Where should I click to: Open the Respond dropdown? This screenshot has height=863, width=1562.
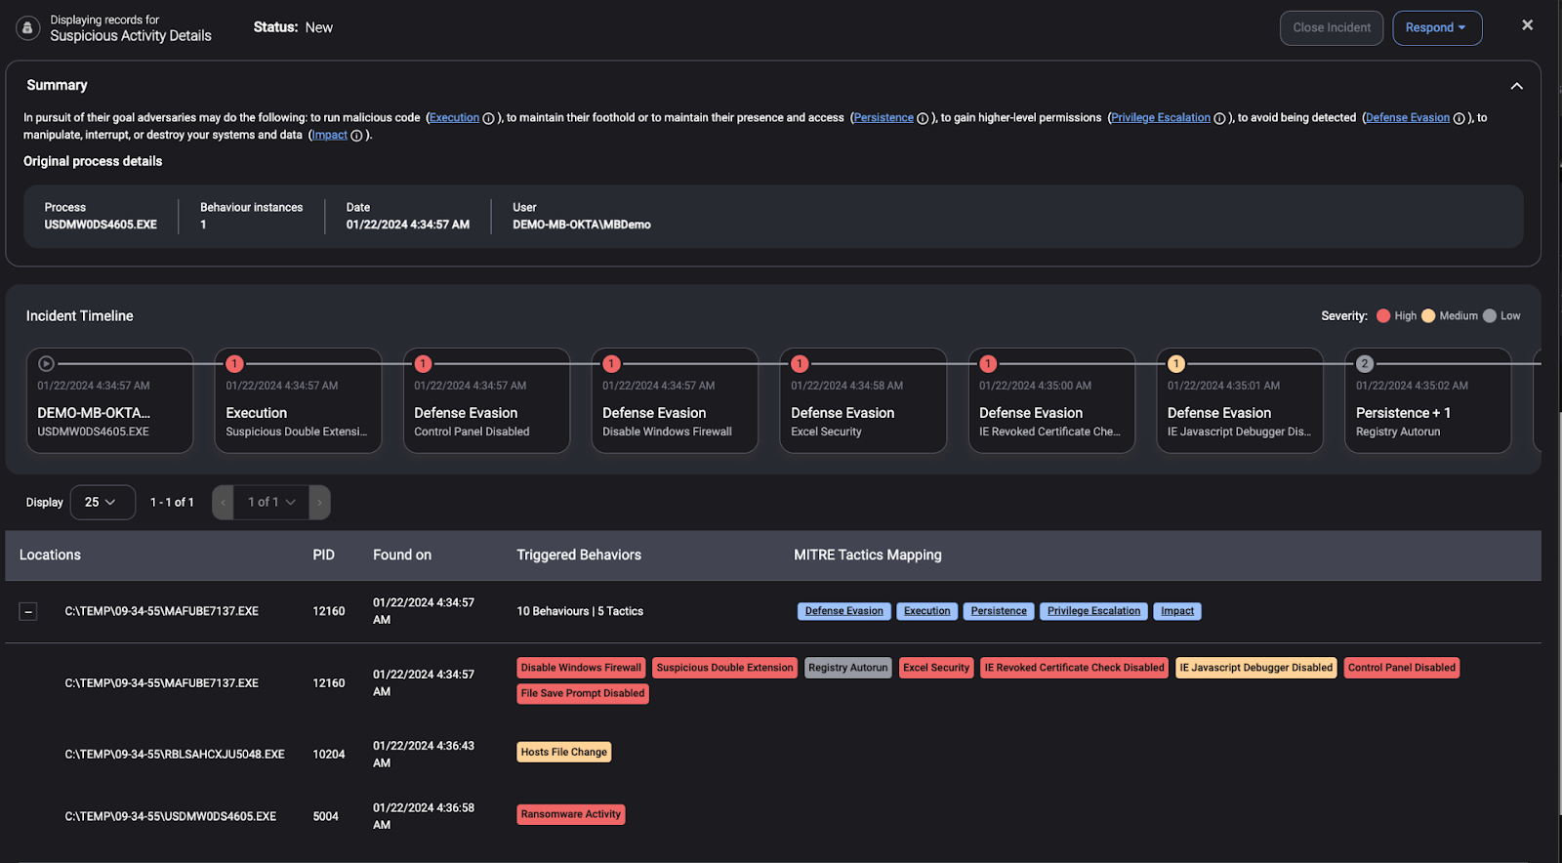tap(1437, 27)
